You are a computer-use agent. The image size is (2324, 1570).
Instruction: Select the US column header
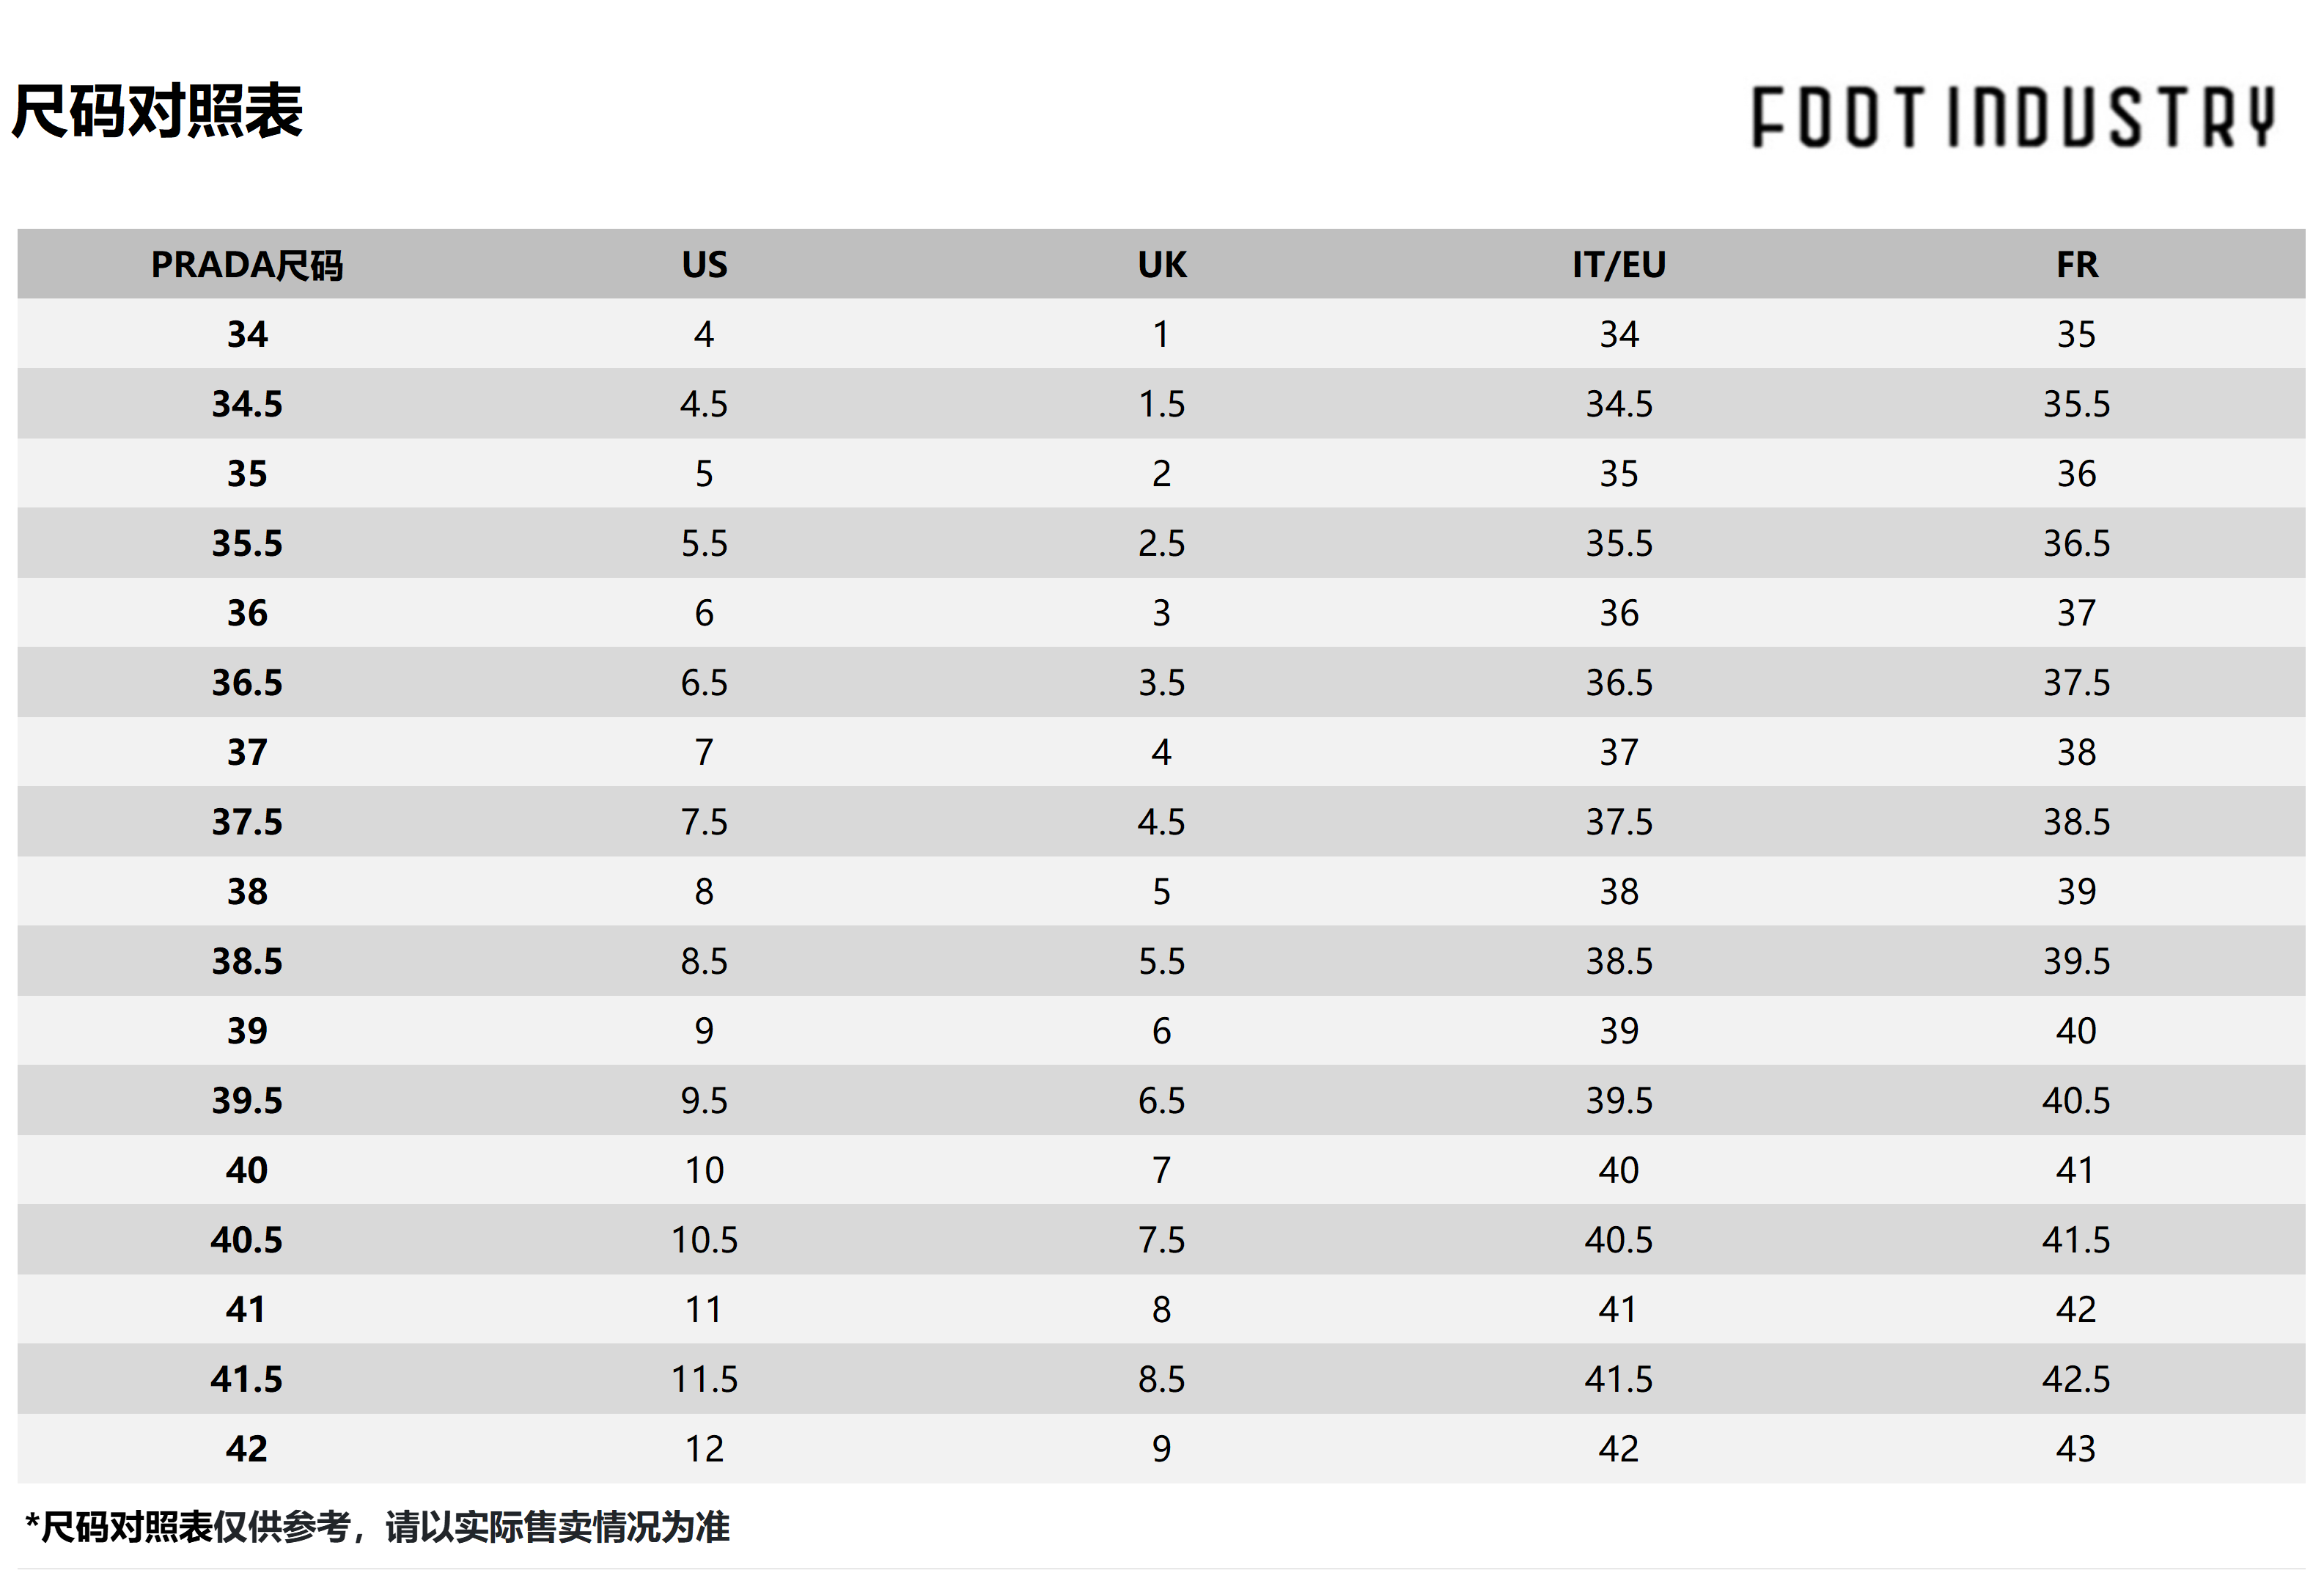[704, 265]
